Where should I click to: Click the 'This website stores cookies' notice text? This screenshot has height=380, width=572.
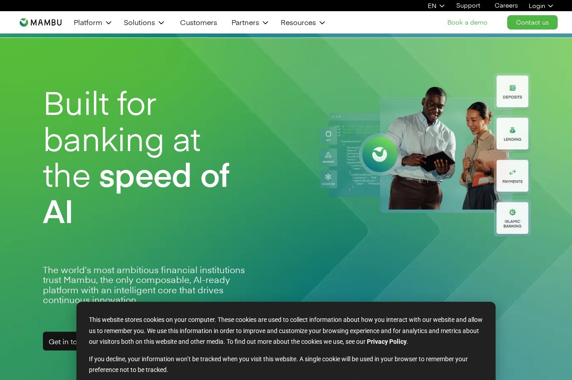coord(286,331)
